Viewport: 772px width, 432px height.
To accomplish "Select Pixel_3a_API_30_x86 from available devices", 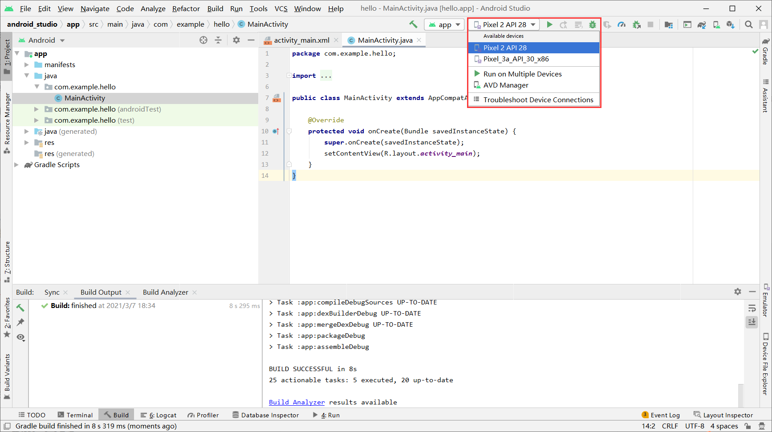I will pyautogui.click(x=533, y=59).
